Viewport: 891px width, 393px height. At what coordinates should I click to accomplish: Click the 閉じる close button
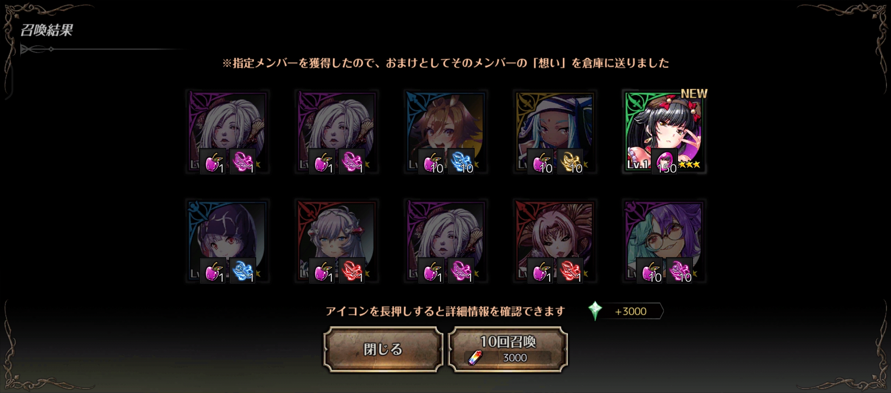(383, 349)
